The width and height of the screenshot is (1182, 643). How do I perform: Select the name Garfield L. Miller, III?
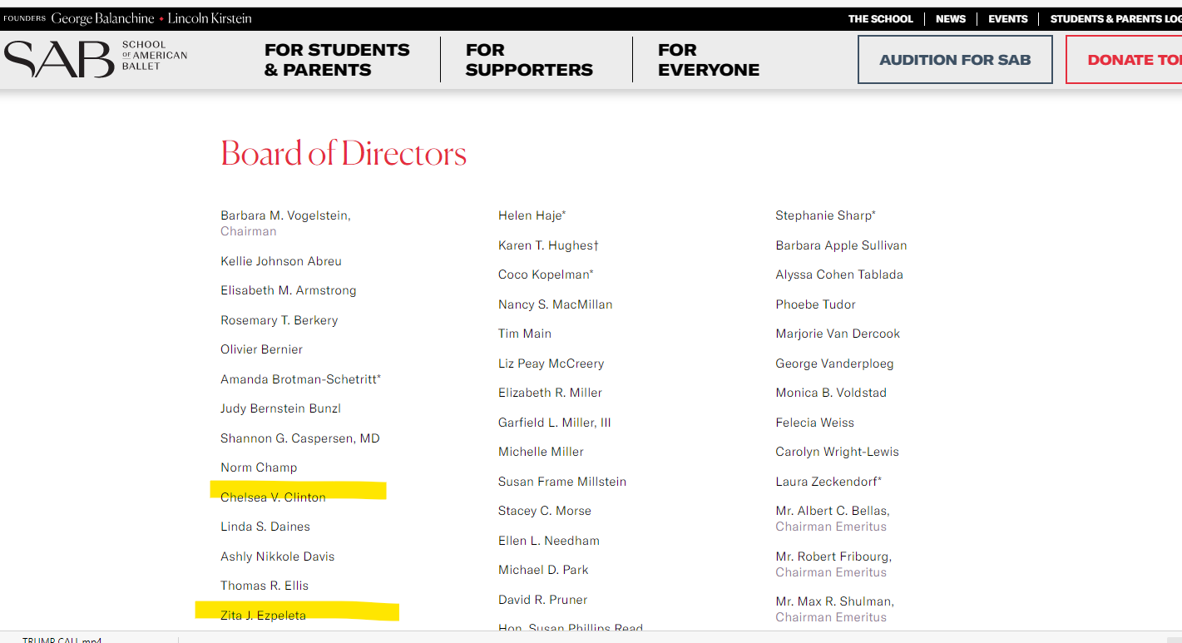click(x=555, y=423)
